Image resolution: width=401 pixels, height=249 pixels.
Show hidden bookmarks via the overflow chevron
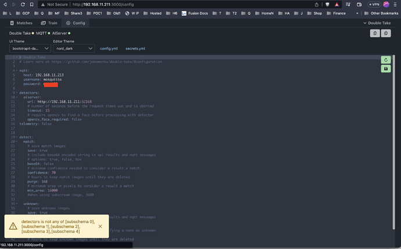(357, 13)
